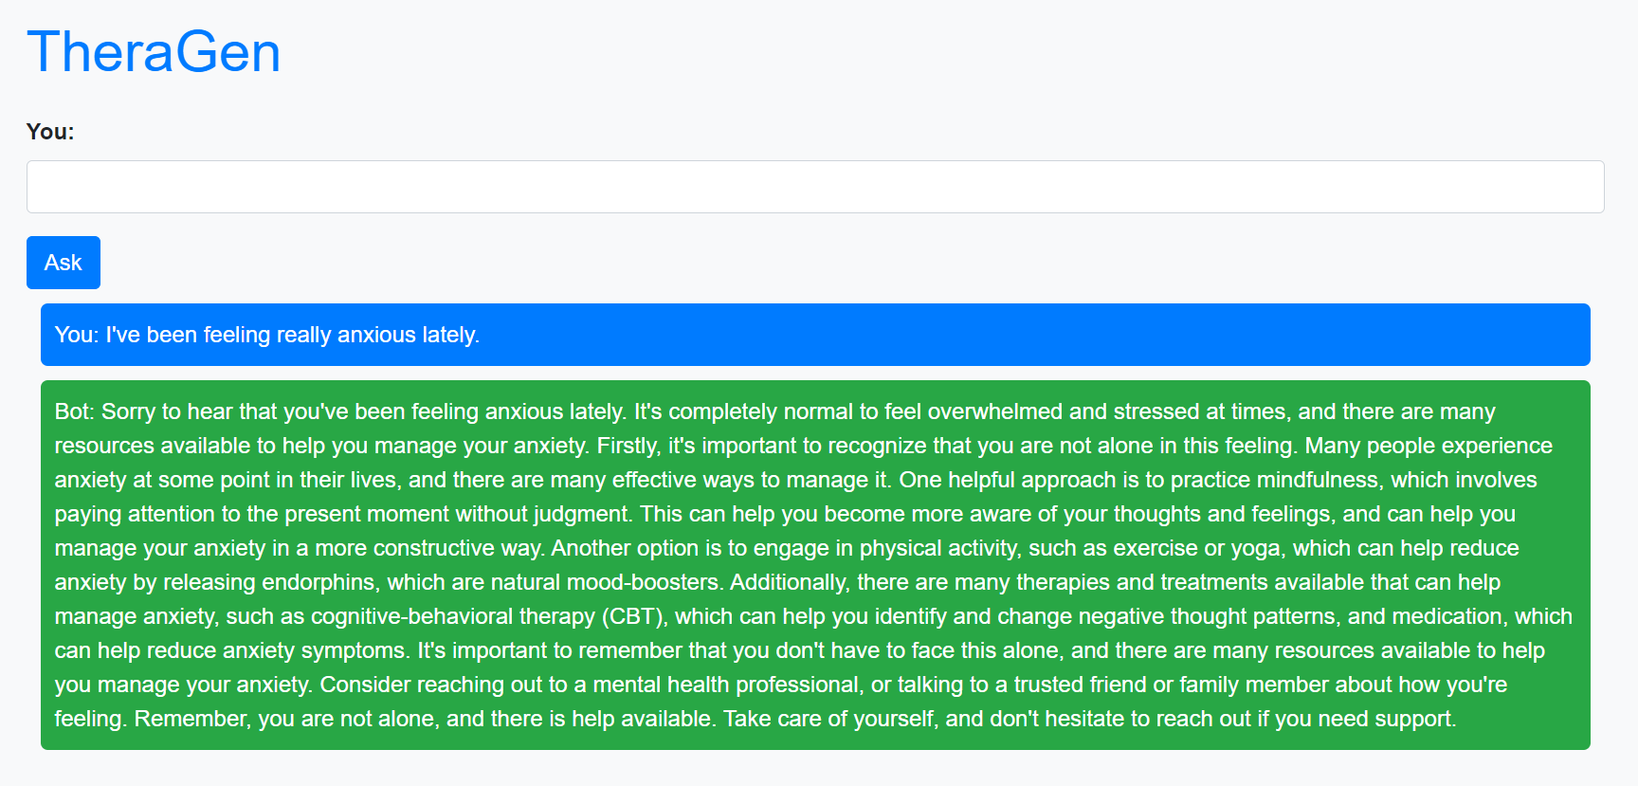Click the TheraGen page title
The height and width of the screenshot is (786, 1638).
[154, 51]
